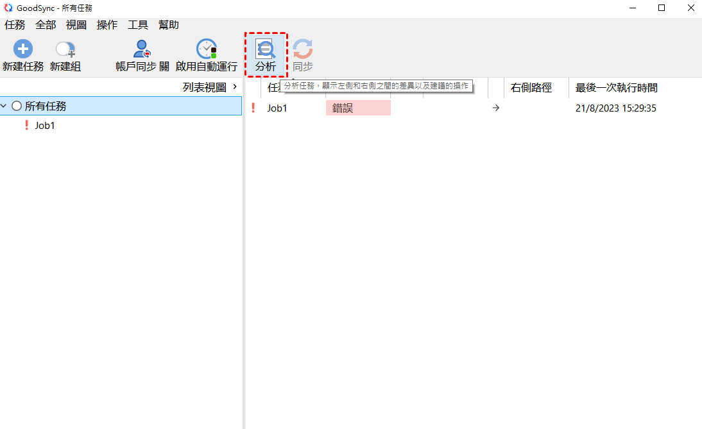Click the GoodSync logo in title bar
The image size is (702, 429).
(8, 8)
